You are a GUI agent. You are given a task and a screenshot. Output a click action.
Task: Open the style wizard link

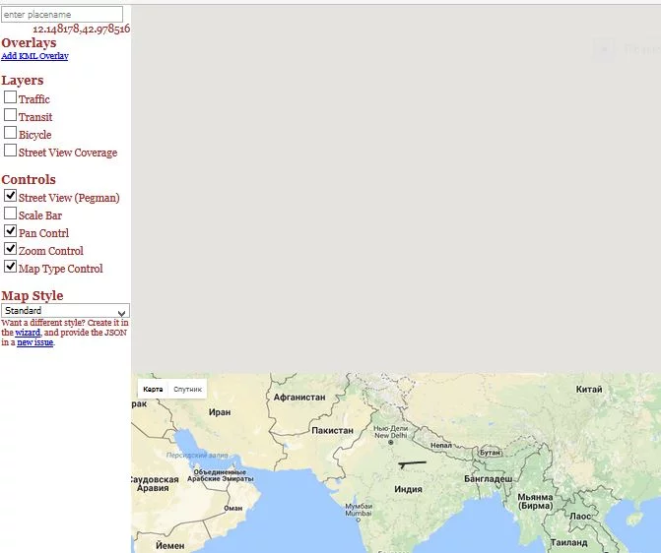coord(28,333)
